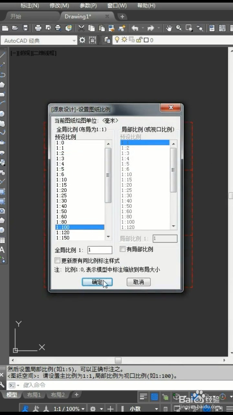Select the Pan (hand) tool
The height and width of the screenshot is (415, 233).
(169, 28)
